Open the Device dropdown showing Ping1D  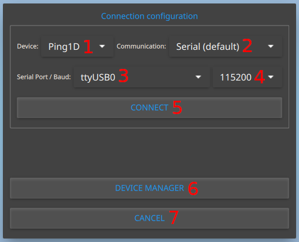pyautogui.click(x=77, y=46)
